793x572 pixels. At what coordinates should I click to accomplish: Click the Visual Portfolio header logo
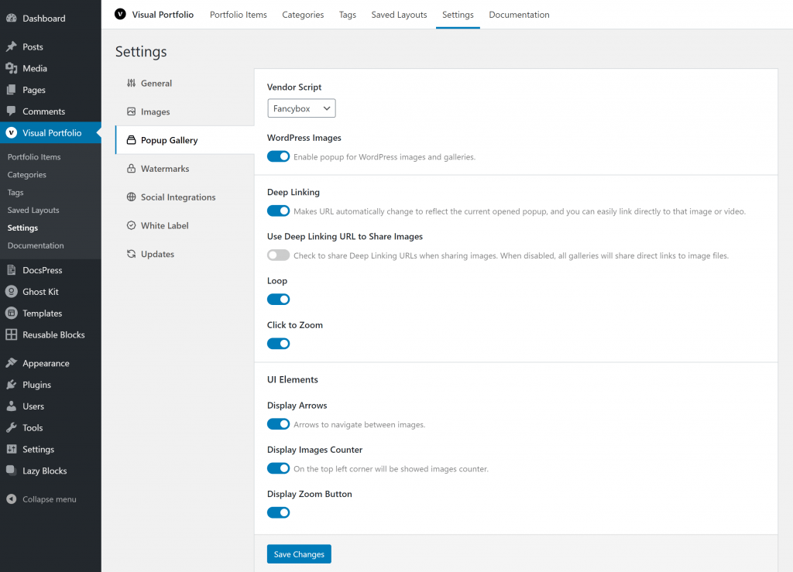point(120,14)
